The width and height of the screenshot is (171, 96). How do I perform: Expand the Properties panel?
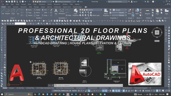pos(114,18)
